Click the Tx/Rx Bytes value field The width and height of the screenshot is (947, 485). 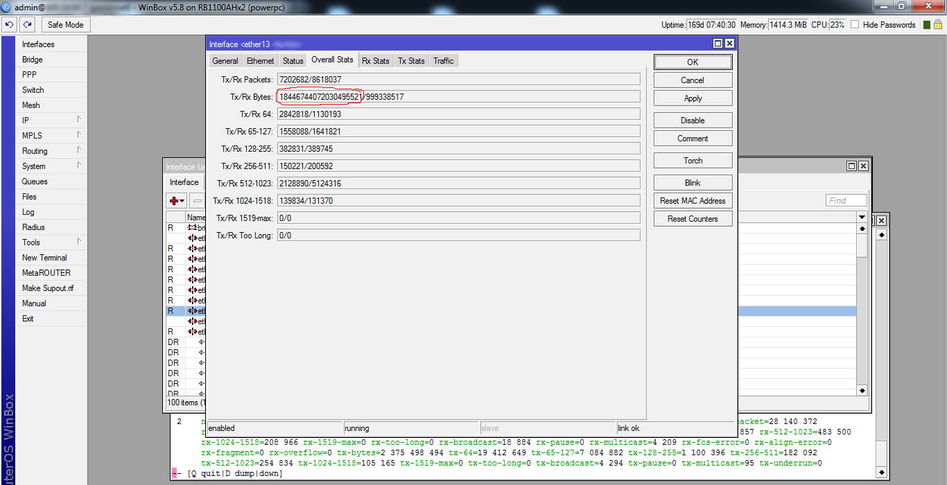click(458, 97)
